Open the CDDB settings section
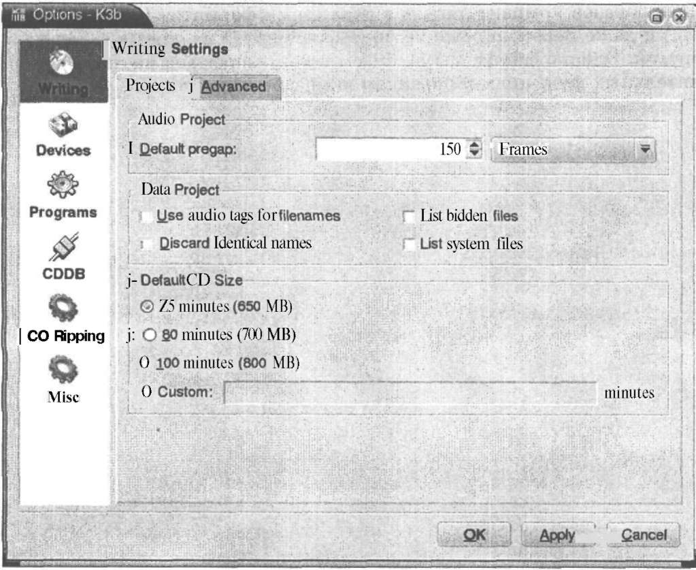The image size is (696, 570). [63, 257]
